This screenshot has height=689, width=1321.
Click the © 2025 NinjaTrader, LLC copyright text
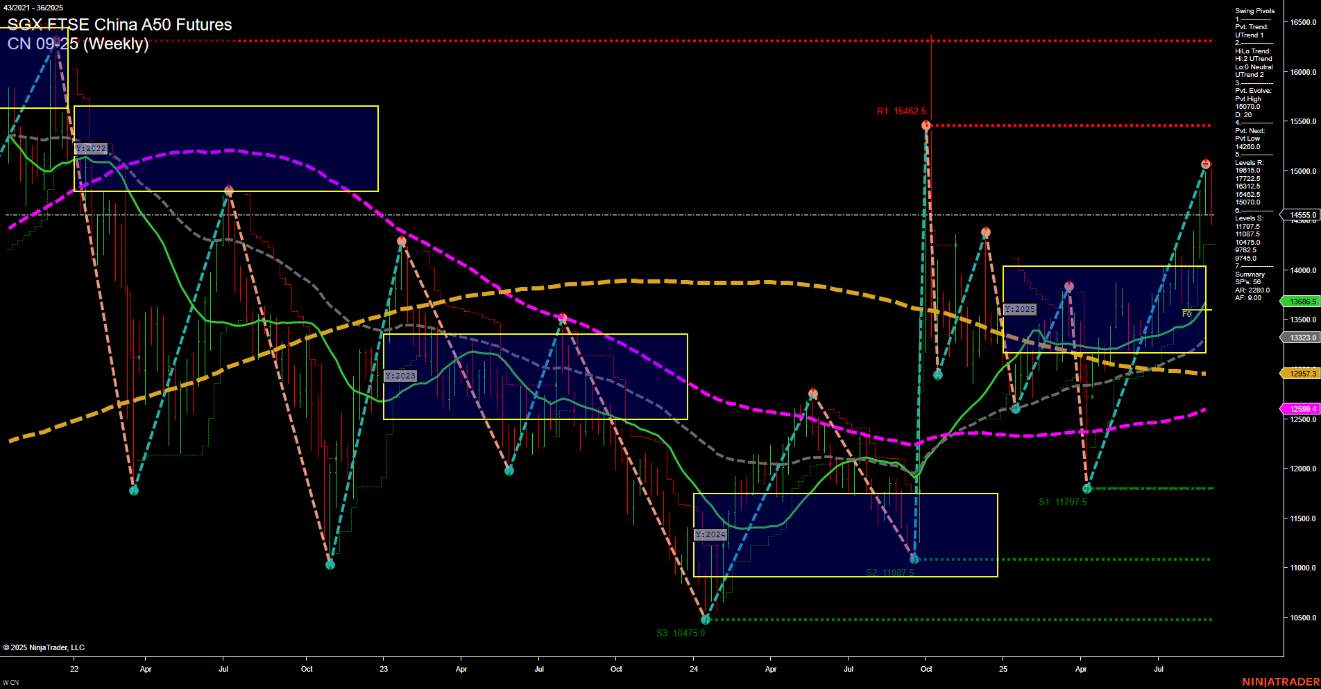point(45,647)
